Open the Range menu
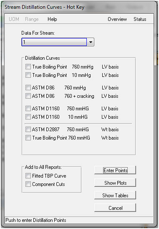This screenshot has height=229, width=159. [32, 19]
